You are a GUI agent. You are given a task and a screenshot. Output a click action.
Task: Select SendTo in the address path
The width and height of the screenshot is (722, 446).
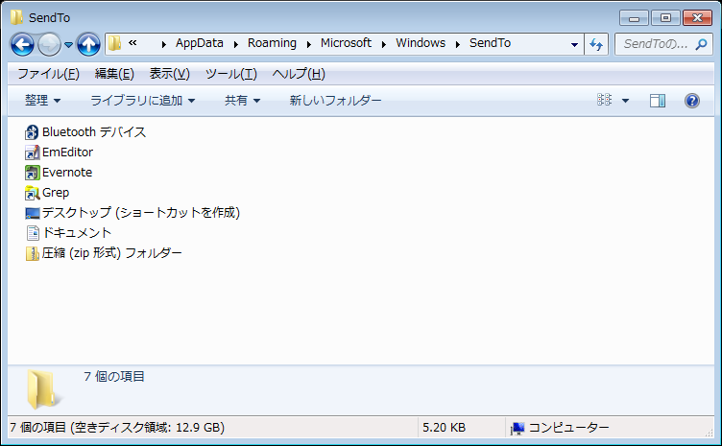coord(490,43)
